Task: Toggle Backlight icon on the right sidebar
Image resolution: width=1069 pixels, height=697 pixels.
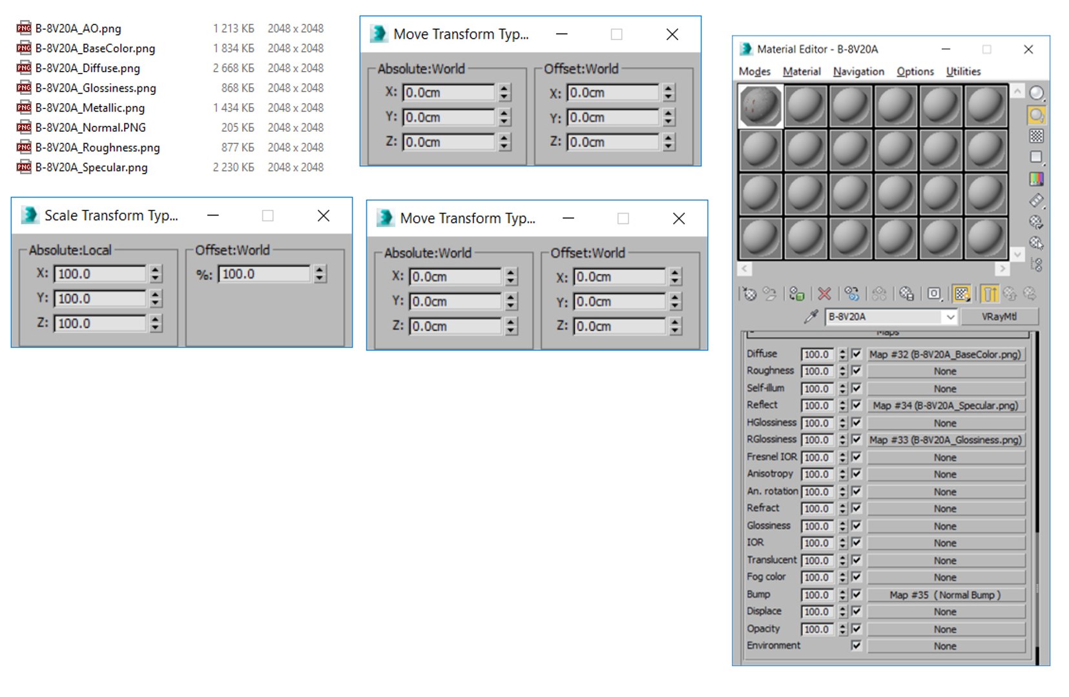Action: (x=1036, y=116)
